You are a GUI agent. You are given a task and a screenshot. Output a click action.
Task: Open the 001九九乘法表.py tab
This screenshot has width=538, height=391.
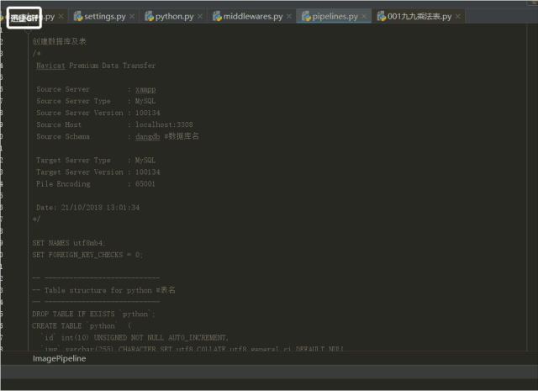[x=419, y=16]
